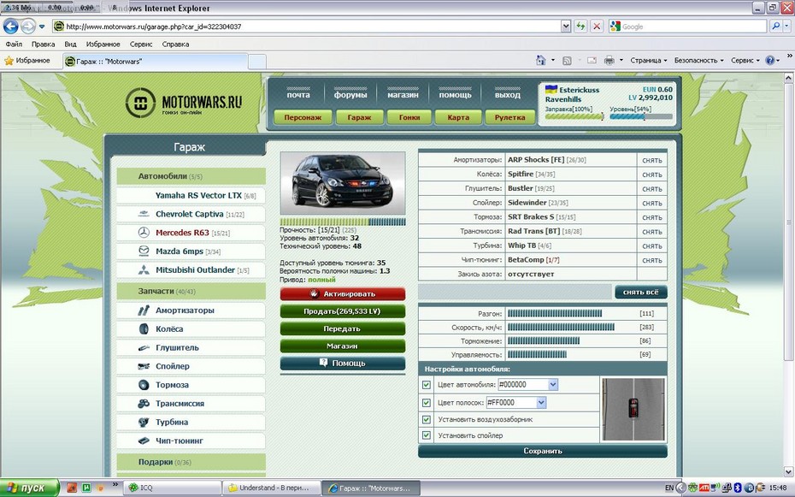Image resolution: width=795 pixels, height=497 pixels.
Task: Open Справка menu
Action: pos(175,44)
